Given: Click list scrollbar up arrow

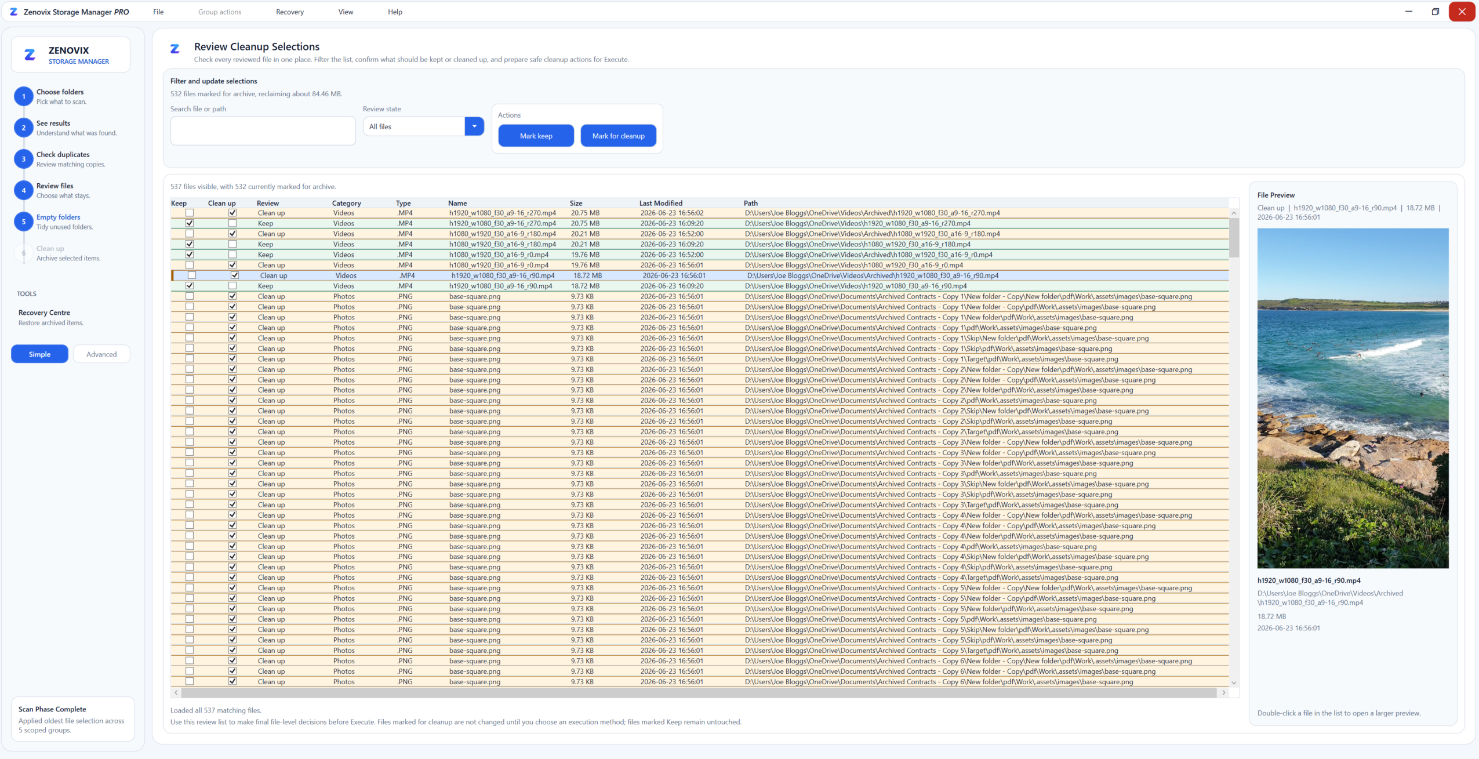Looking at the screenshot, I should tap(1234, 213).
